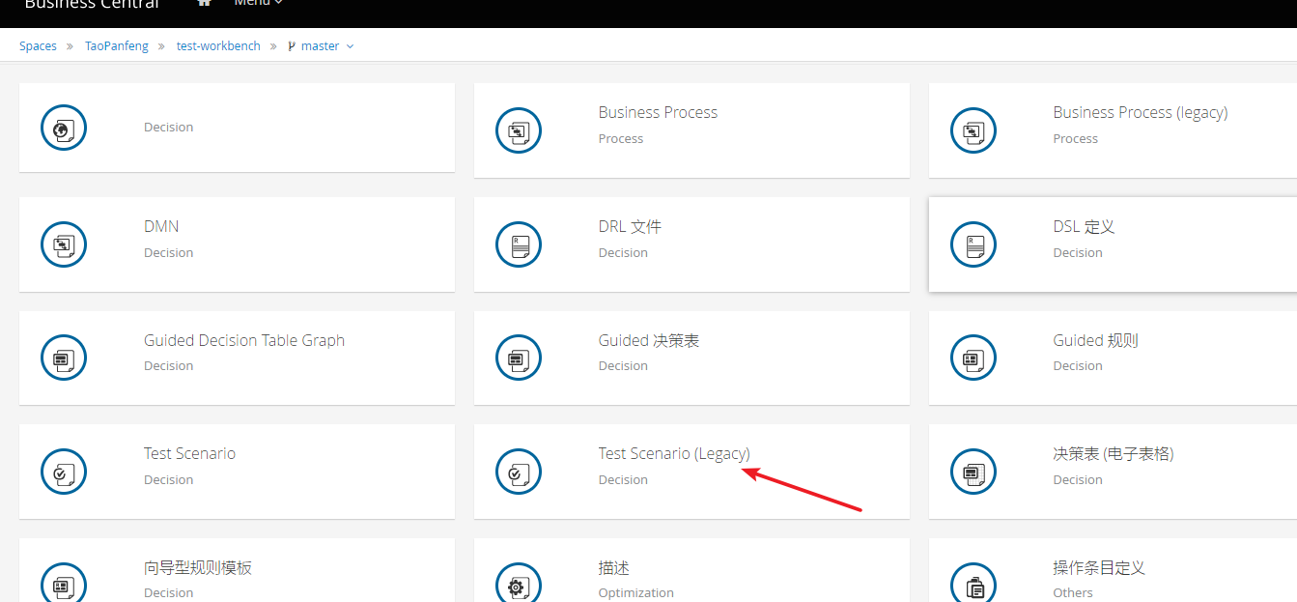This screenshot has height=602, width=1297.
Task: Click the globe document icon on the first card
Action: [x=64, y=128]
